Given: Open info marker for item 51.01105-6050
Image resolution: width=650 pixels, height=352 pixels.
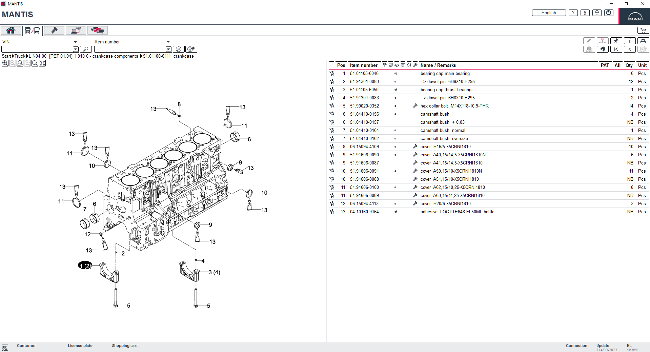Looking at the screenshot, I should pyautogui.click(x=396, y=90).
